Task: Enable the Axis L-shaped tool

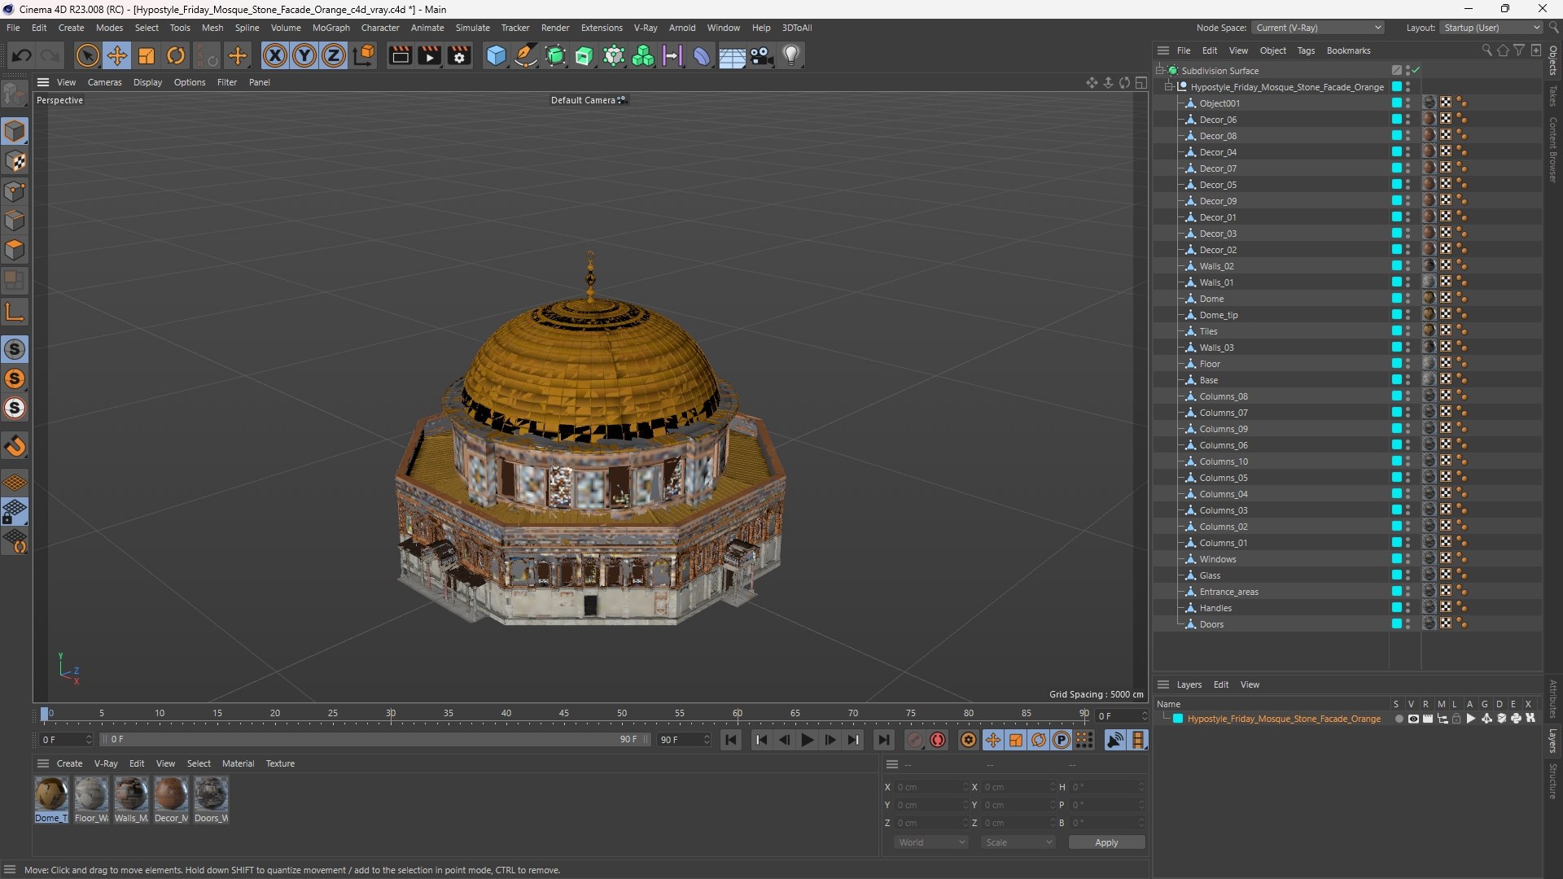Action: point(15,312)
